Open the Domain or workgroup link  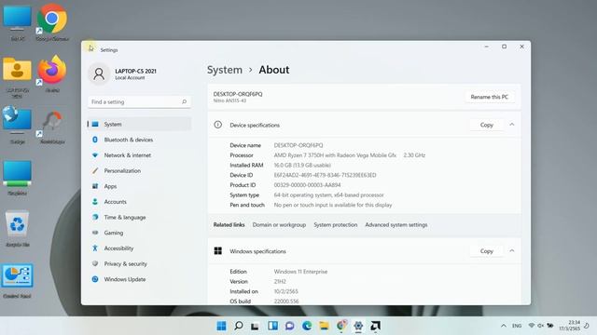click(x=279, y=225)
